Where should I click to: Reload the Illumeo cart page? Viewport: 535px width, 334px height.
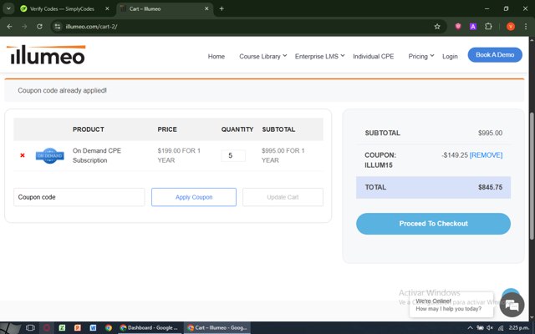tap(39, 27)
